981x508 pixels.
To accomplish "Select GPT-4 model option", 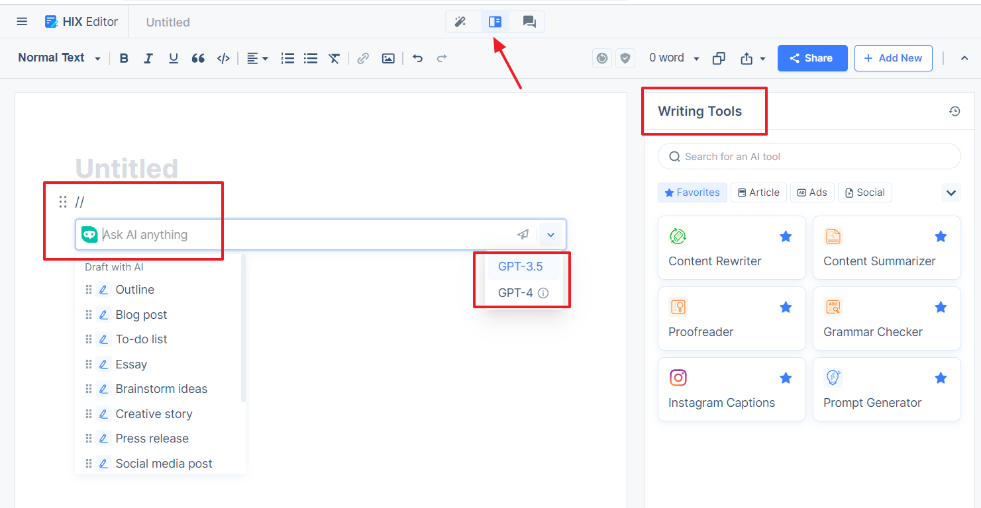I will (523, 293).
